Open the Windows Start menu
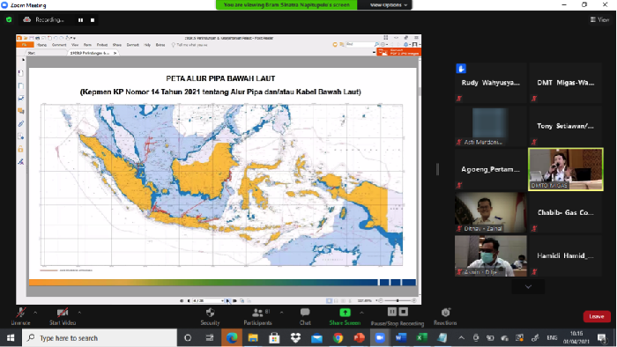This screenshot has height=347, width=617. pos(11,338)
